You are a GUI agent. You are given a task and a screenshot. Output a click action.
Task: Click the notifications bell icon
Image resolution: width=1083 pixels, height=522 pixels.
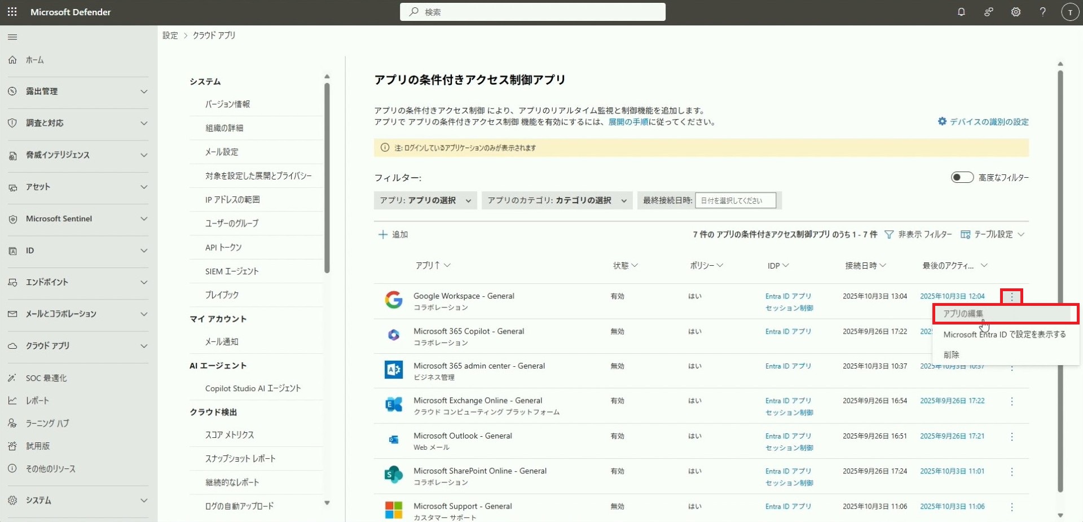[x=961, y=12]
